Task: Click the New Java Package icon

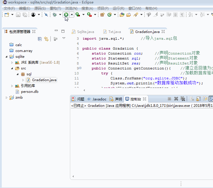Action: point(102,15)
